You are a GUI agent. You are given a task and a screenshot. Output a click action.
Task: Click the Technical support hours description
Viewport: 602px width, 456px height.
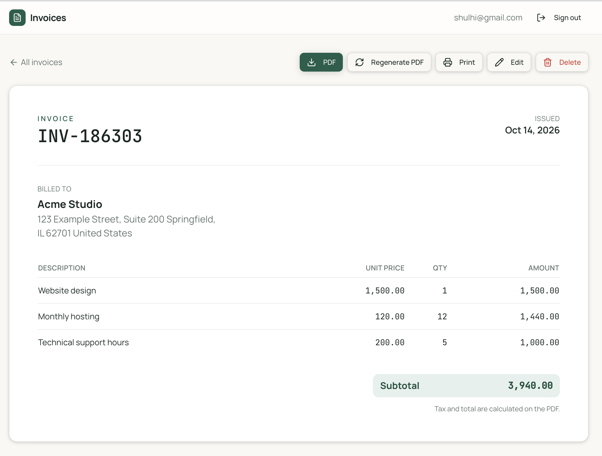coord(83,342)
